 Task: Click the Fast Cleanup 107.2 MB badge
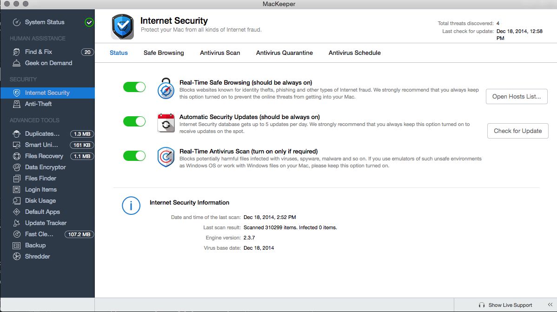pos(79,234)
